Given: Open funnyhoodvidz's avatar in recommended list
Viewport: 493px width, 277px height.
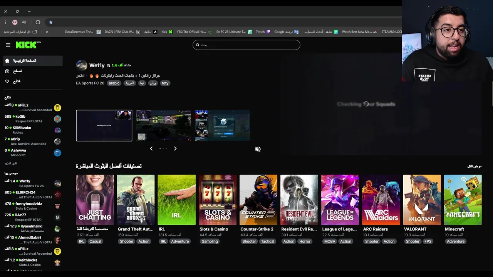Looking at the screenshot, I should 57,206.
